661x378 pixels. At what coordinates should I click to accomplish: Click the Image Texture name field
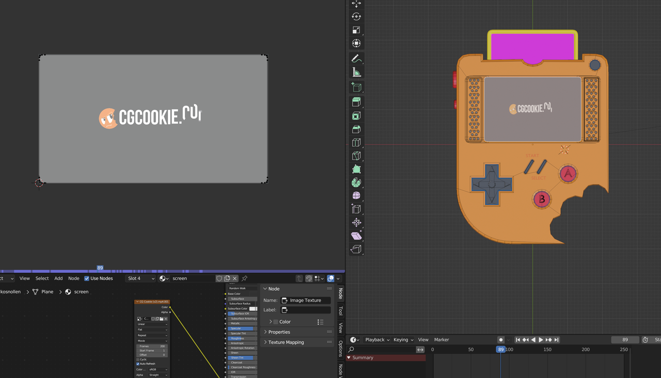(305, 300)
